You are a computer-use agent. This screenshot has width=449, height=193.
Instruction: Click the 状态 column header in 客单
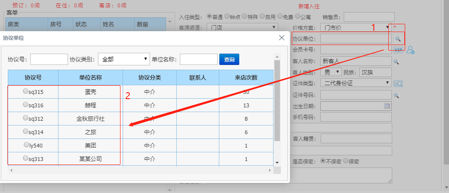86,25
